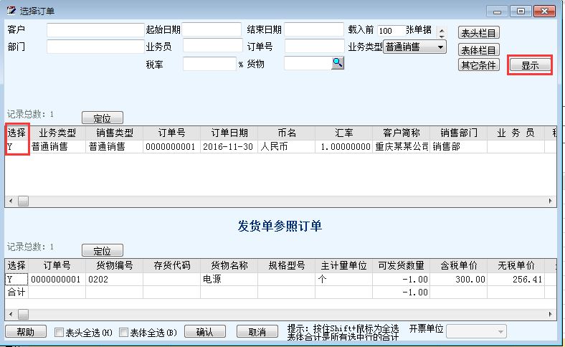Click the spinner up arrow near 张单据
565x347 pixels.
[x=441, y=29]
